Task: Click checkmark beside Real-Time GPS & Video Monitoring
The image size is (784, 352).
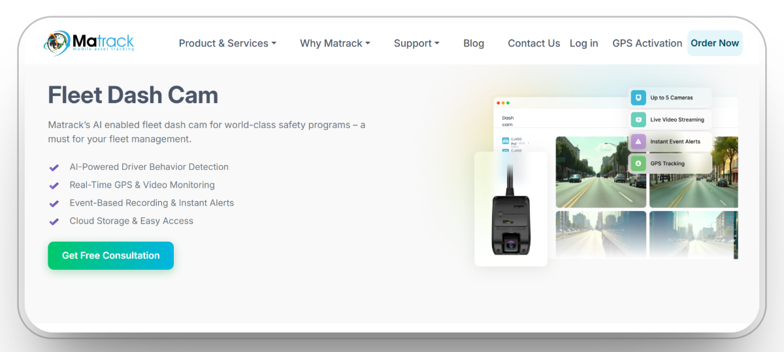Action: [x=54, y=185]
